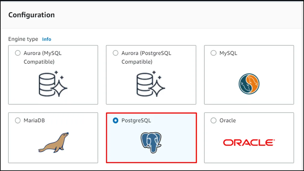Viewport: 304px width, 171px height.
Task: Pick the Oracle radio button
Action: (x=213, y=120)
